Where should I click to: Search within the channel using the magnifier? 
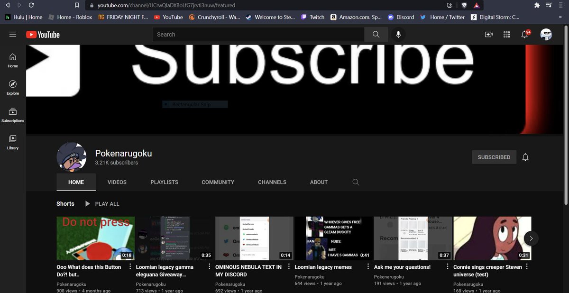pyautogui.click(x=356, y=182)
